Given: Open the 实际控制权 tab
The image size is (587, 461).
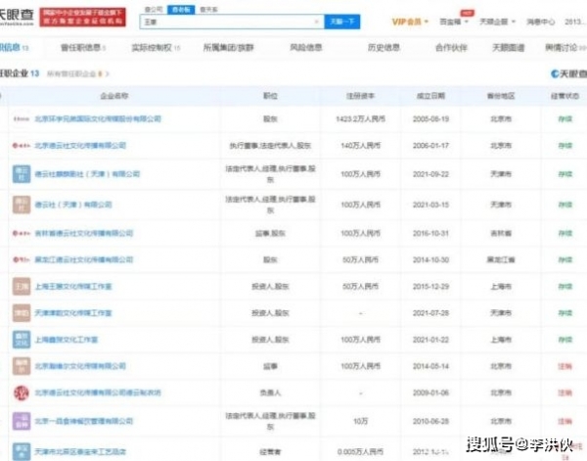Looking at the screenshot, I should coord(156,48).
